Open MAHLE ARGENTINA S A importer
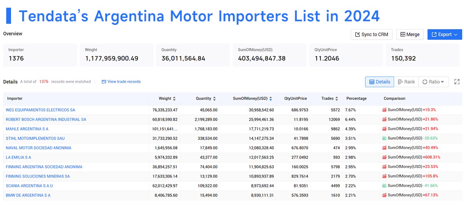 click(27, 129)
